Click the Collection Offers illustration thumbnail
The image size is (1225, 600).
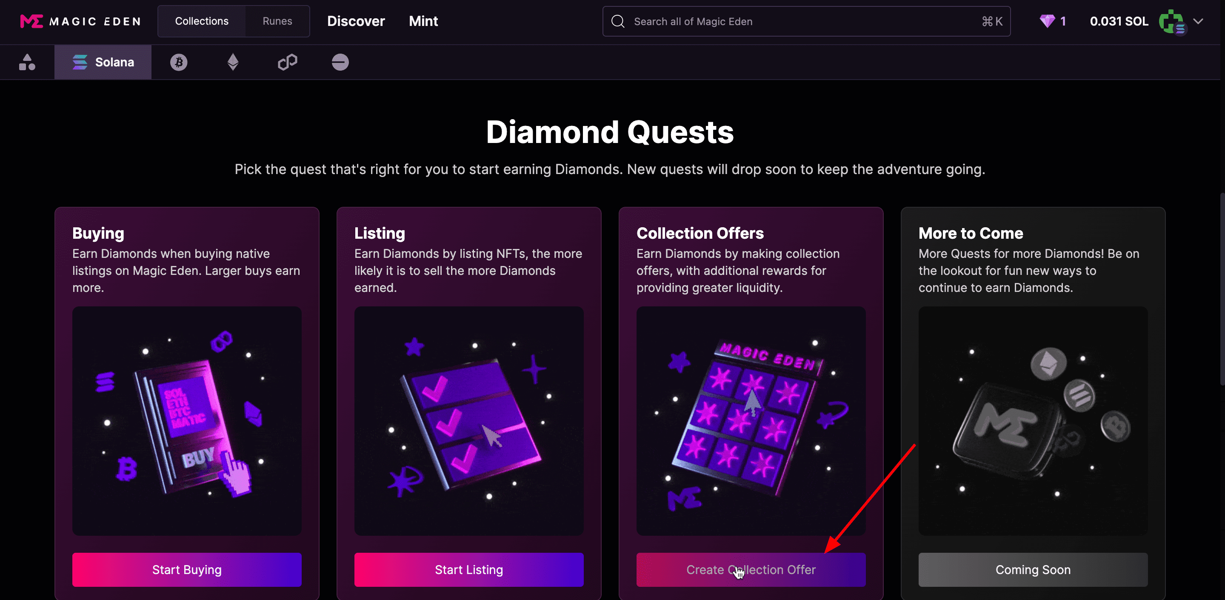(751, 421)
